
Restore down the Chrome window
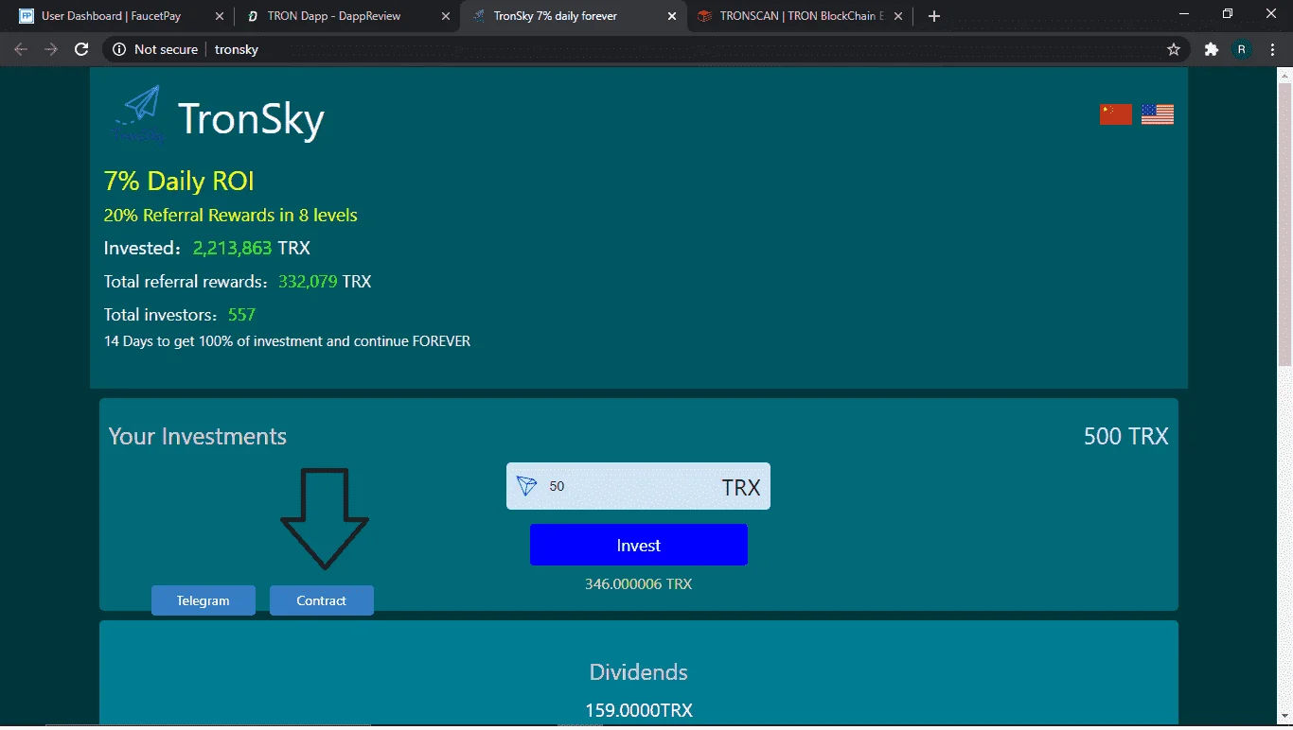point(1228,13)
